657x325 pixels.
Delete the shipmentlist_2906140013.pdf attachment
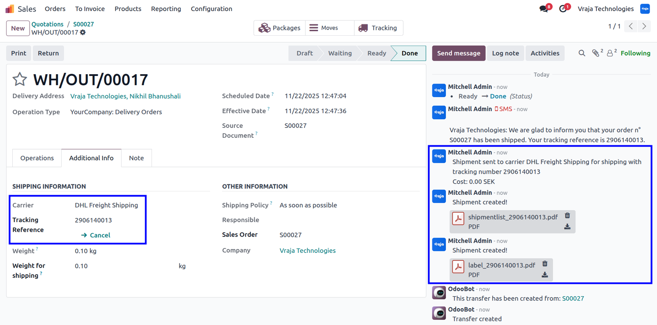[x=567, y=216]
